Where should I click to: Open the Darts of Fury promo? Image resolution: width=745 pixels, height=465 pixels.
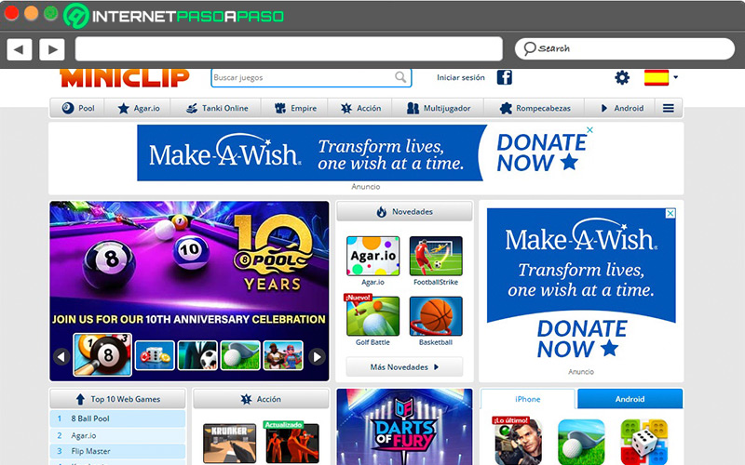tap(404, 427)
